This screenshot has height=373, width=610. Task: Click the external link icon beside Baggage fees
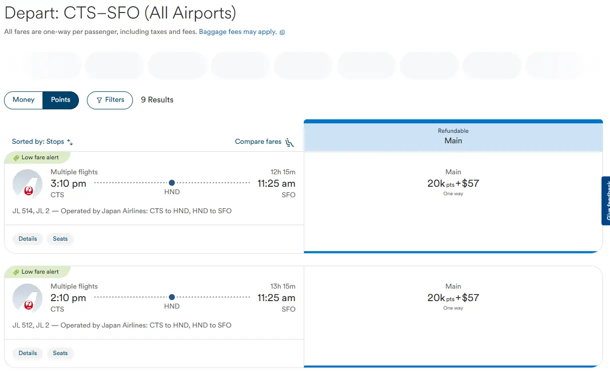click(282, 32)
